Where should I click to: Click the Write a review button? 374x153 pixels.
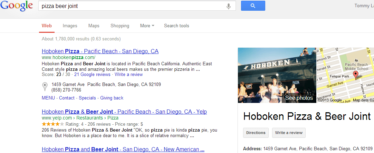289,133
